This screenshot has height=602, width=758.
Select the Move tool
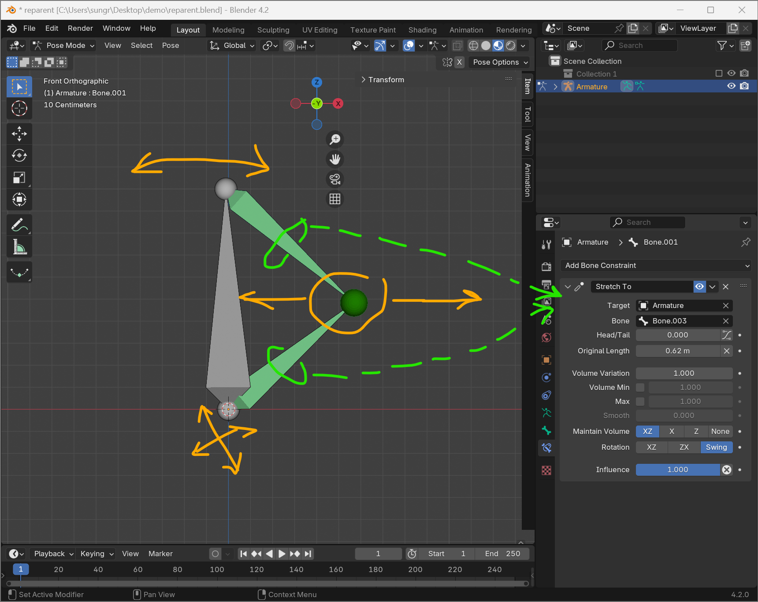pyautogui.click(x=19, y=134)
